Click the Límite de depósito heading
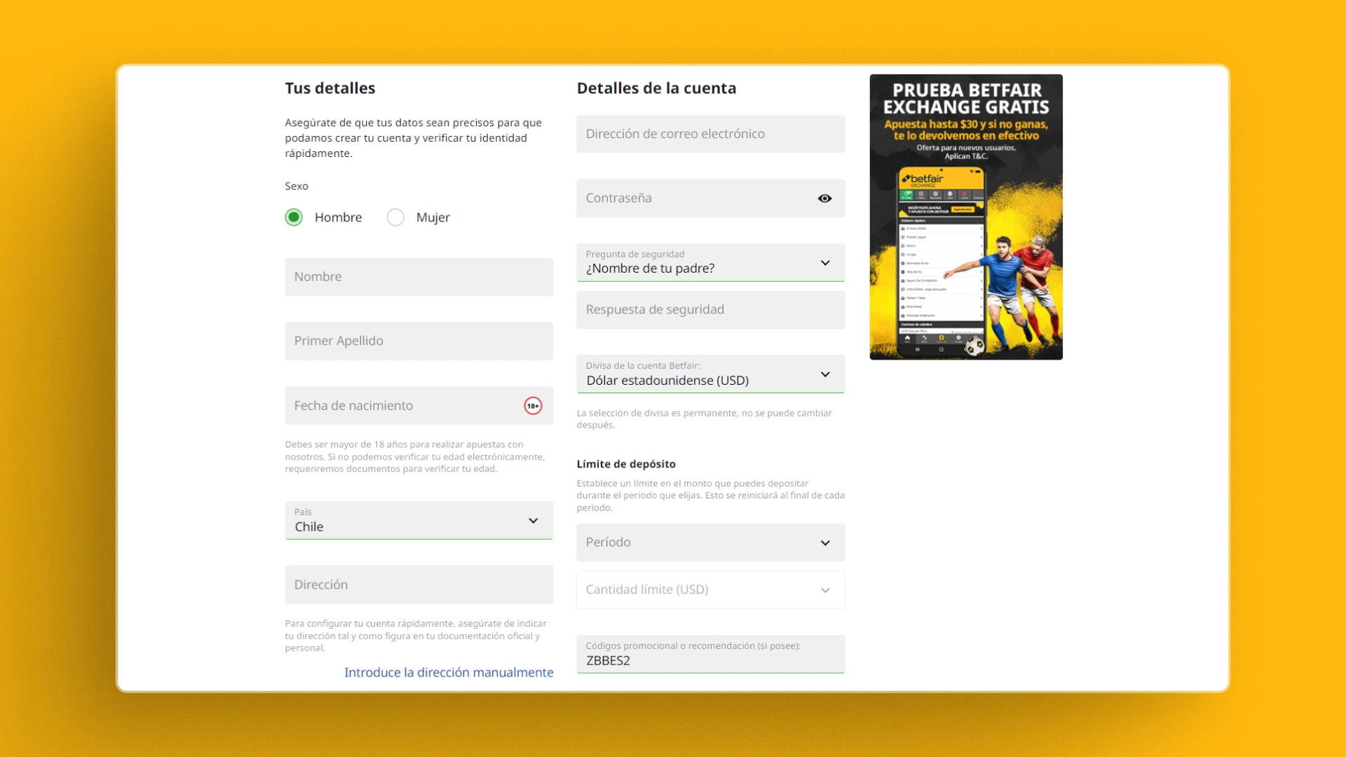The height and width of the screenshot is (757, 1346). pos(626,464)
